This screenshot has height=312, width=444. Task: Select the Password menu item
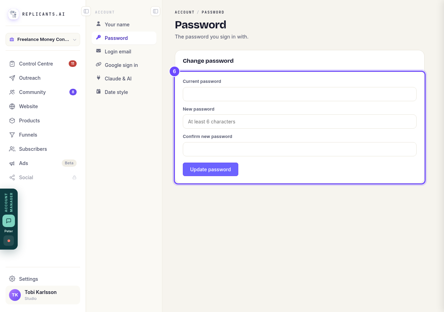pyautogui.click(x=124, y=38)
